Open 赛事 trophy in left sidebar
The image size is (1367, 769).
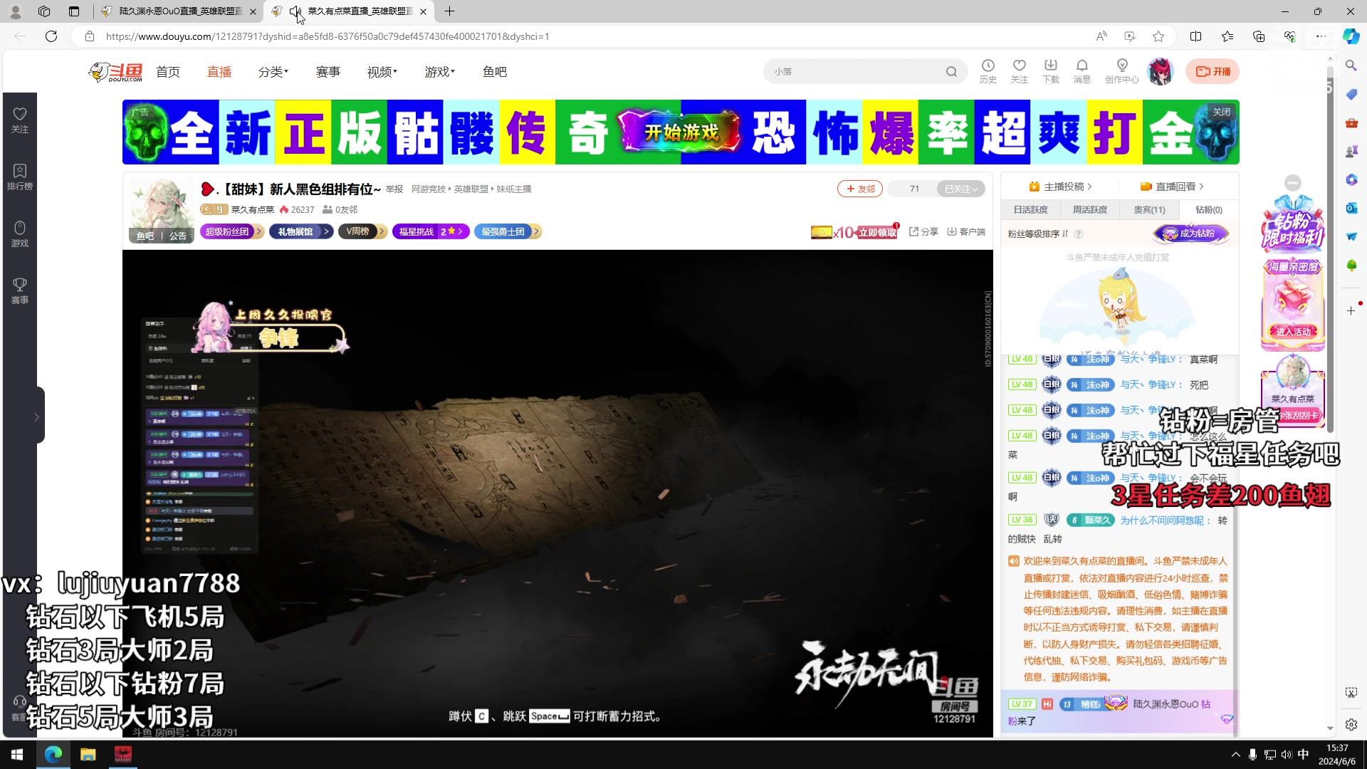pos(20,291)
